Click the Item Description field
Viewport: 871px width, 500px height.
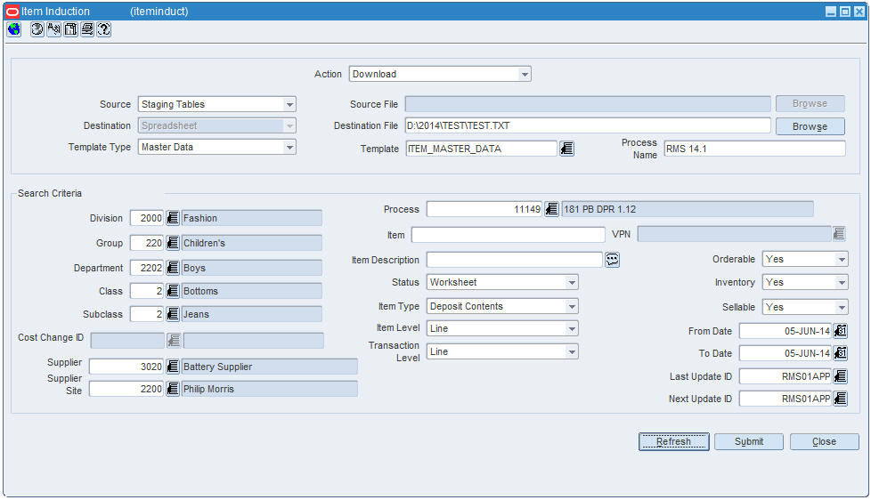pyautogui.click(x=515, y=260)
